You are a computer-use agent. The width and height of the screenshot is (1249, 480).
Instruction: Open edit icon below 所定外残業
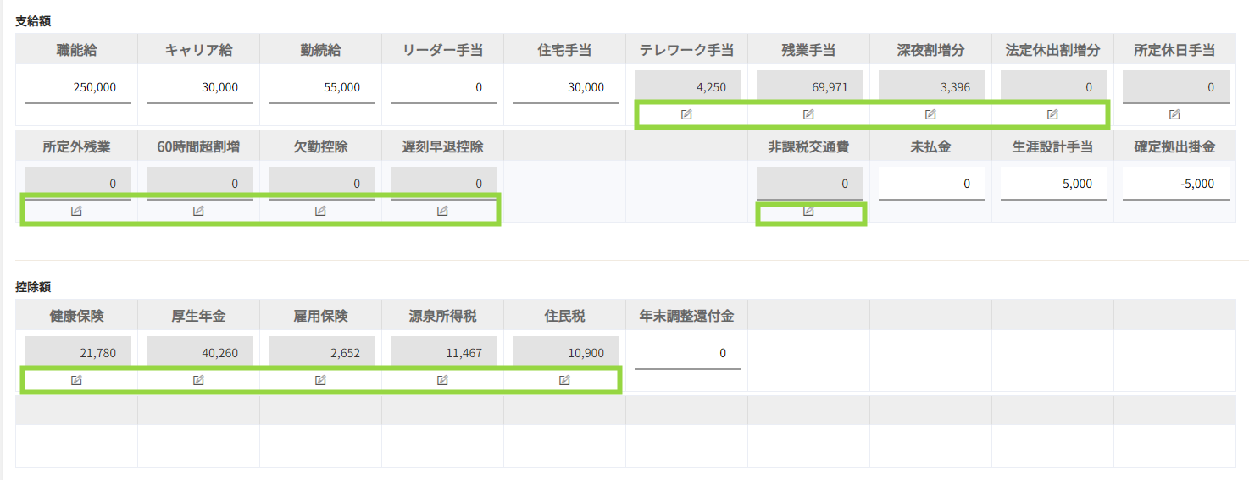point(76,211)
